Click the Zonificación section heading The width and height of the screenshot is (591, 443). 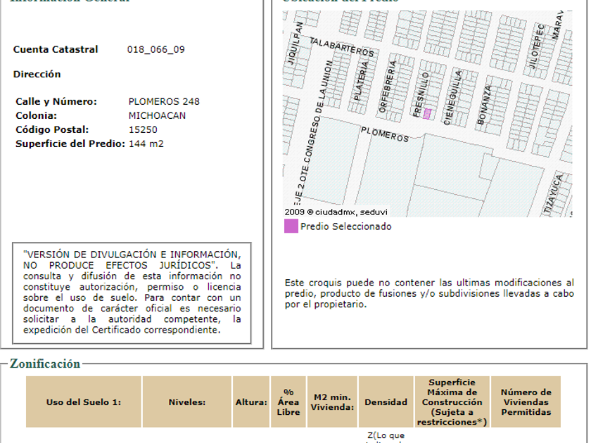coord(45,364)
